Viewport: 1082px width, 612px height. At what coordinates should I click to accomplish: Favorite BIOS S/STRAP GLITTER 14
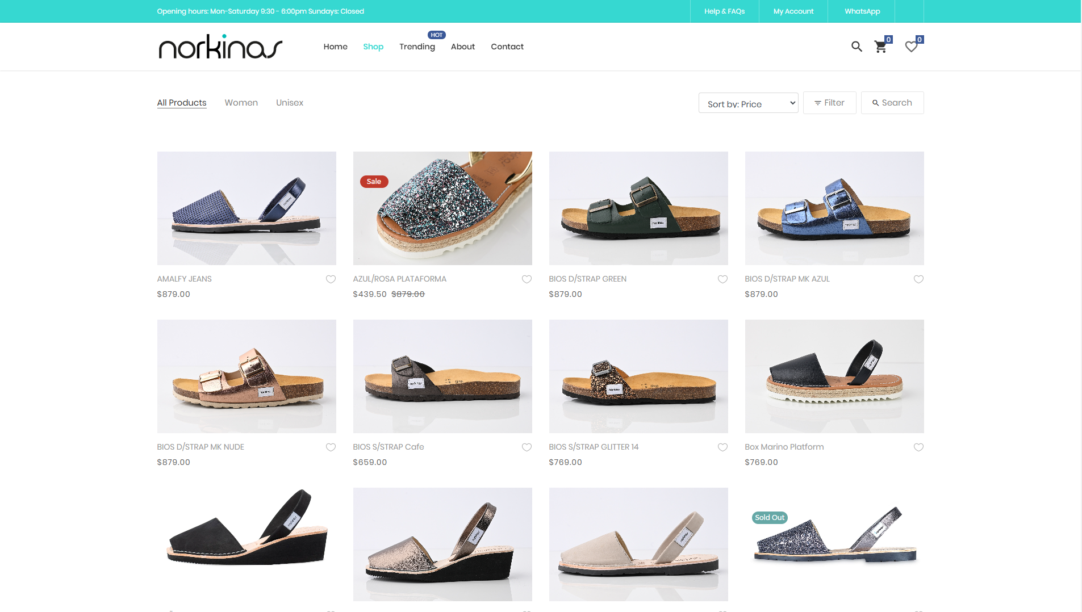point(722,447)
